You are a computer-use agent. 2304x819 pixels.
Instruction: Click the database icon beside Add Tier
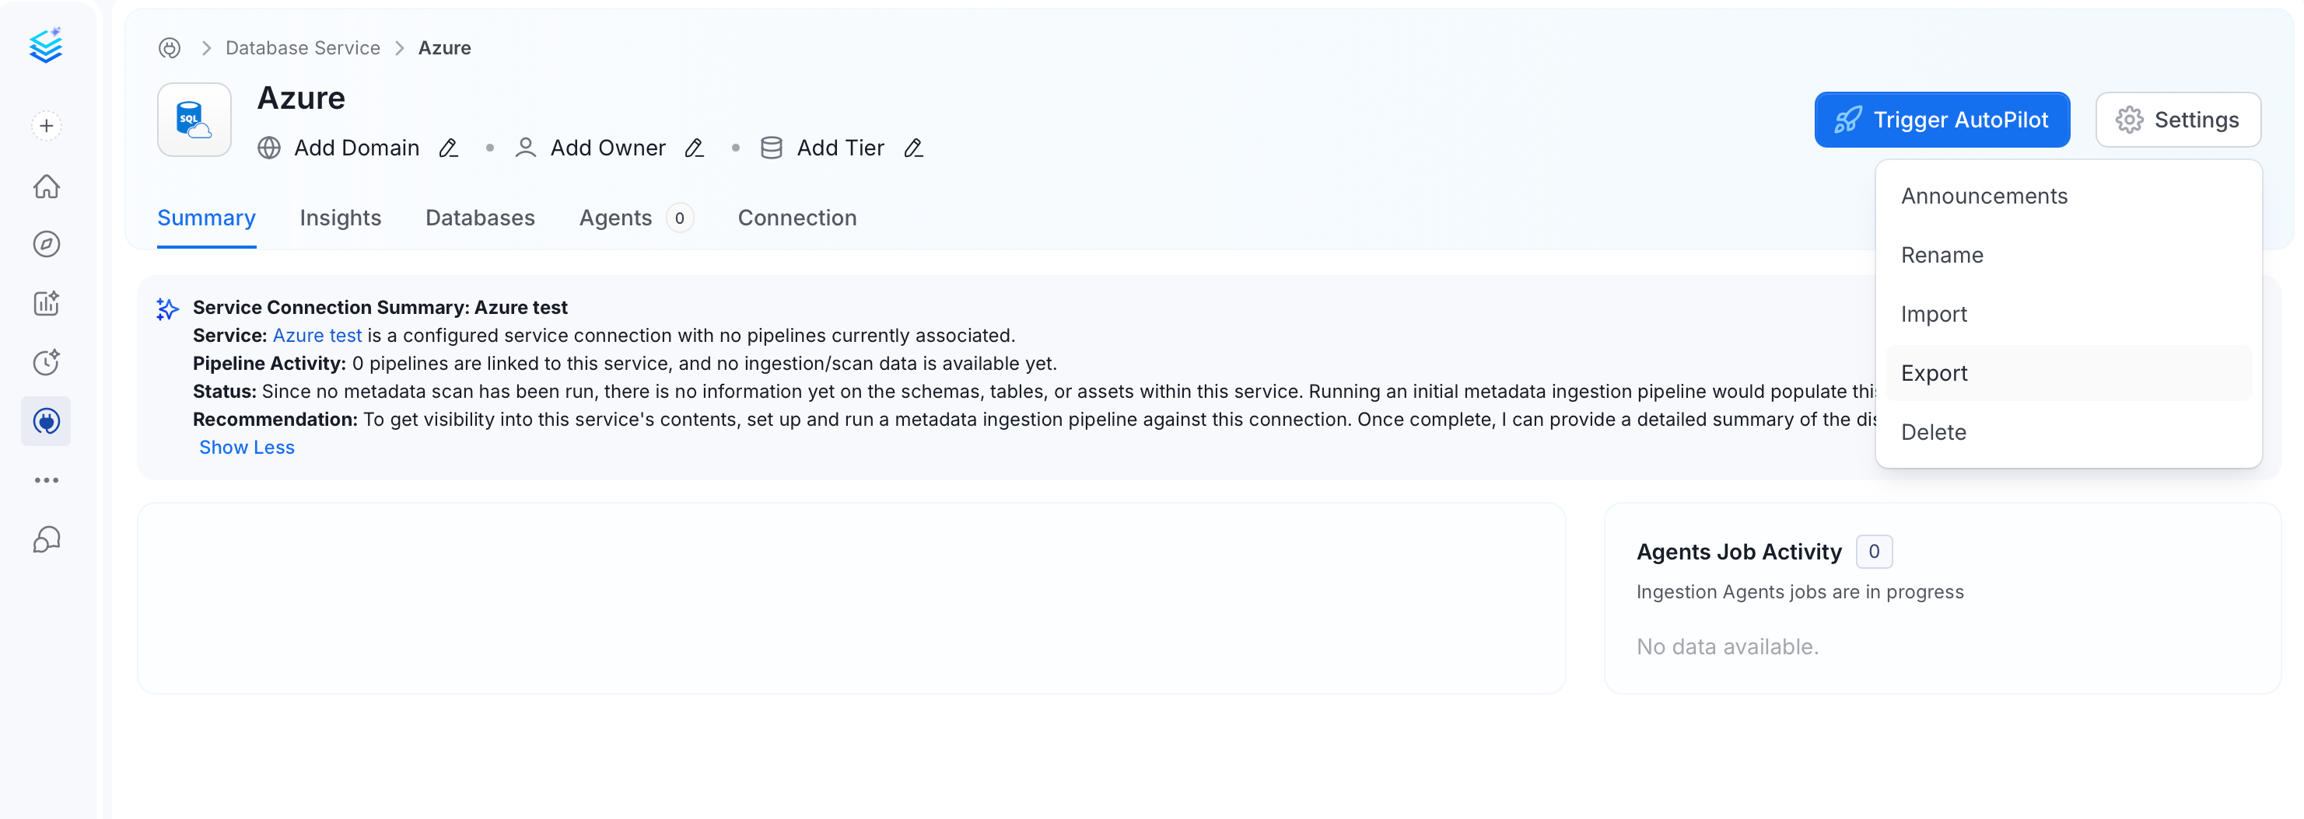(x=772, y=148)
